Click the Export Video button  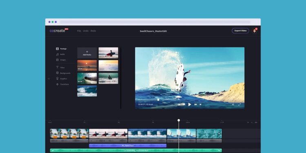coord(240,31)
